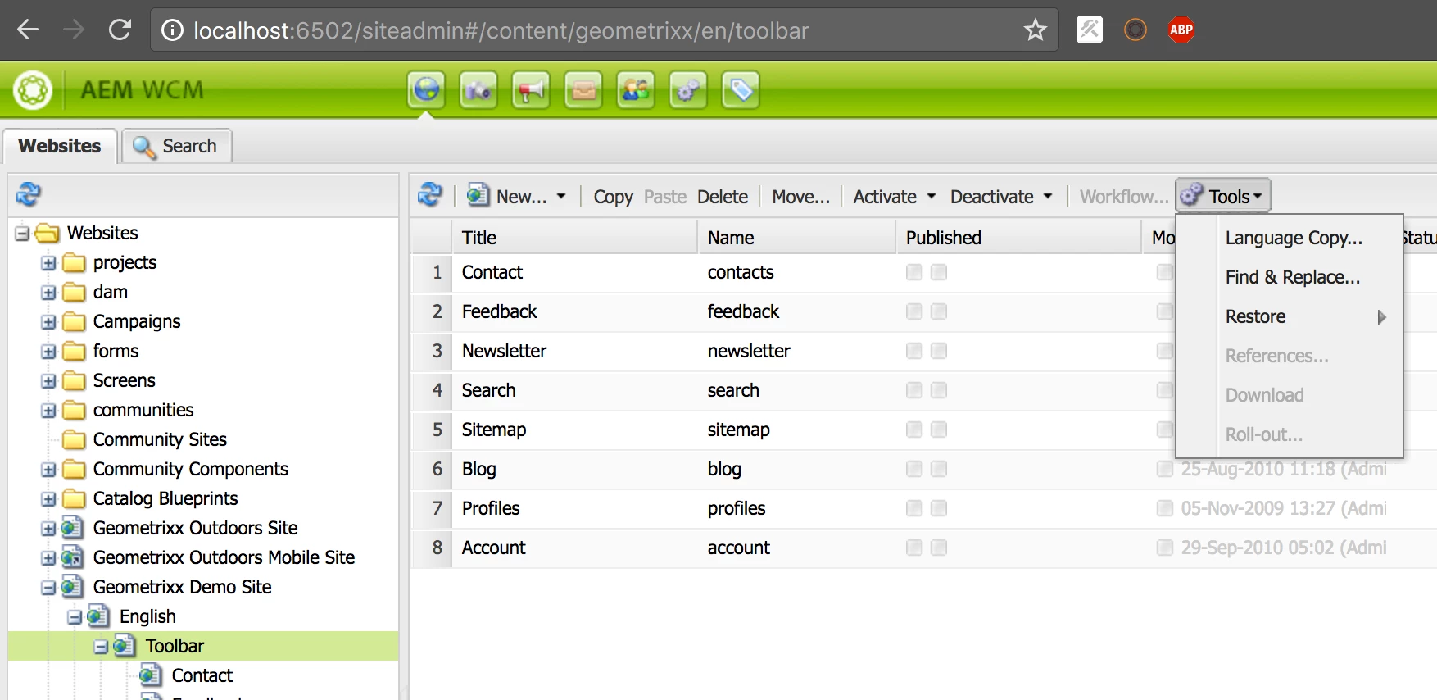Image resolution: width=1437 pixels, height=700 pixels.
Task: Click the browser forward arrow
Action: coord(74,30)
